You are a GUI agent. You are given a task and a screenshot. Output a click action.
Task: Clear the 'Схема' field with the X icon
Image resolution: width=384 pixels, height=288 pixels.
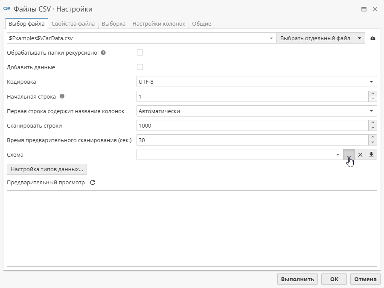pyautogui.click(x=360, y=154)
